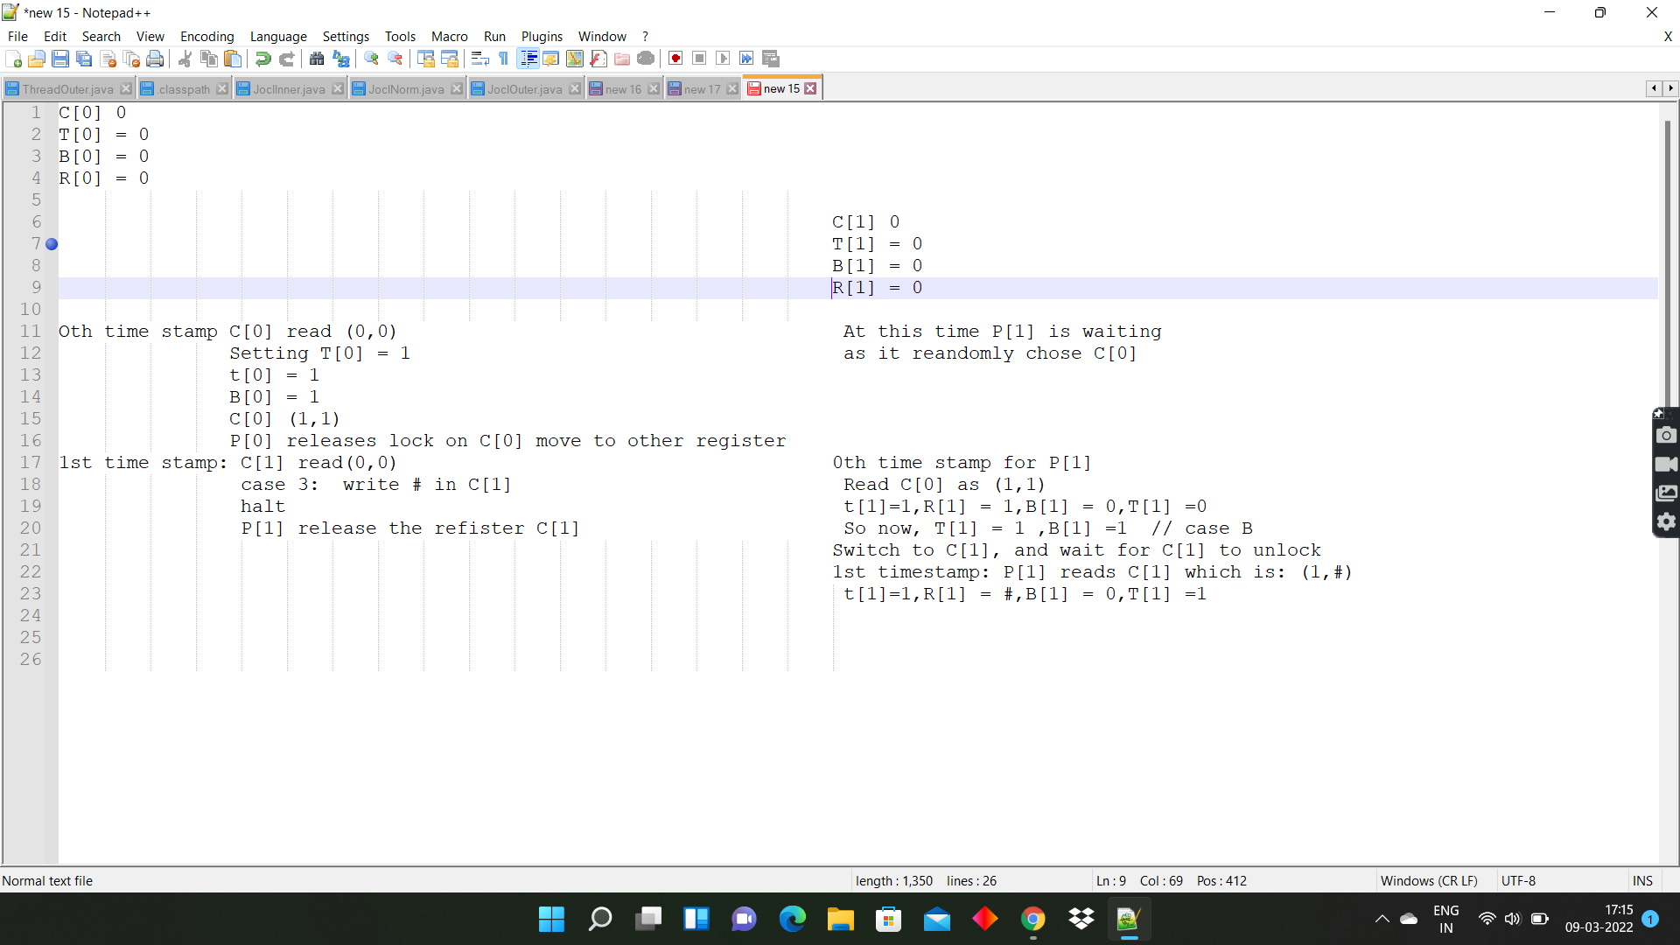
Task: Open Folder as Workspace icon
Action: click(x=622, y=59)
